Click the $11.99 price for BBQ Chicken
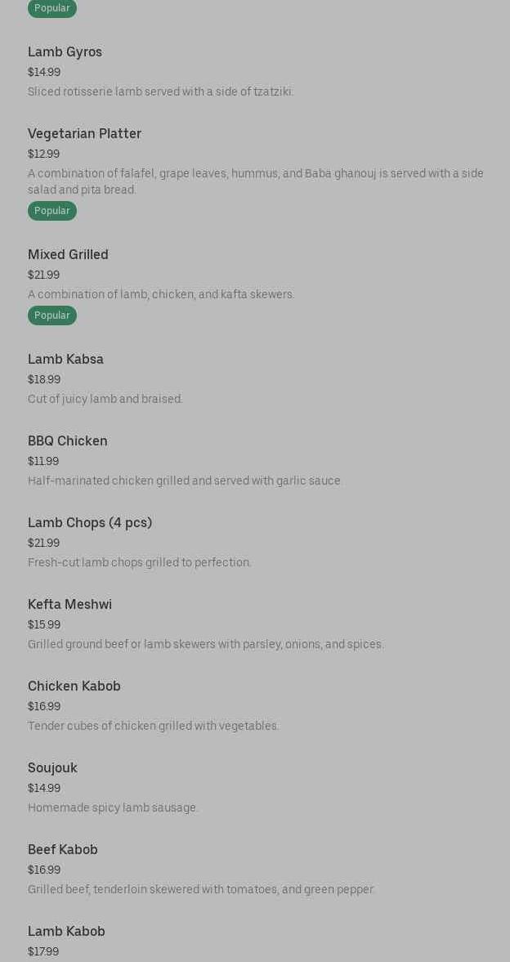Image resolution: width=510 pixels, height=962 pixels. pyautogui.click(x=43, y=461)
